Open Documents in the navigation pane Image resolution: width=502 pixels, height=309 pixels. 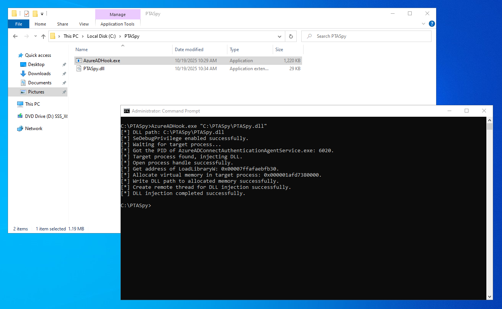click(40, 83)
